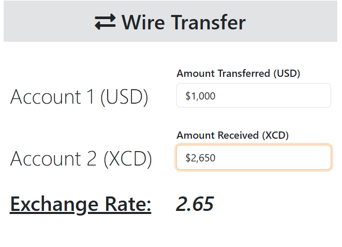Screen dimensions: 342x247
Task: Click the 2.65 exchange rate value
Action: (x=195, y=204)
